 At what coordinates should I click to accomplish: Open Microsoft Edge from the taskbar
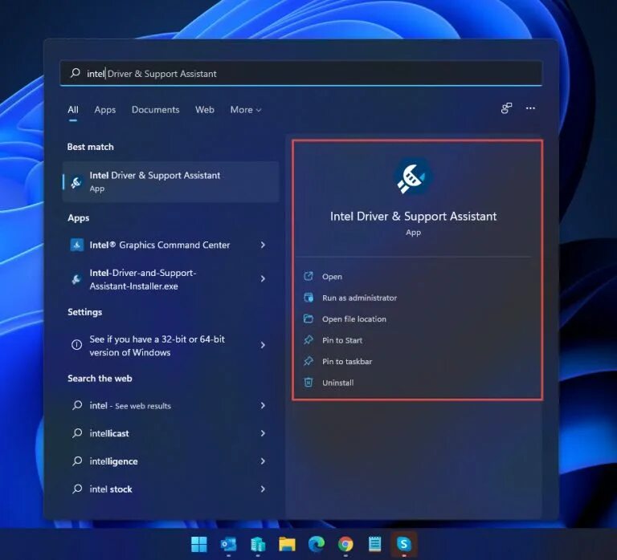(317, 544)
